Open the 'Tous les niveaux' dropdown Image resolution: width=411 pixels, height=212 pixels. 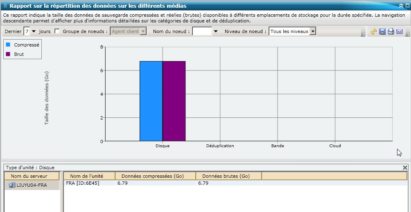tap(292, 31)
